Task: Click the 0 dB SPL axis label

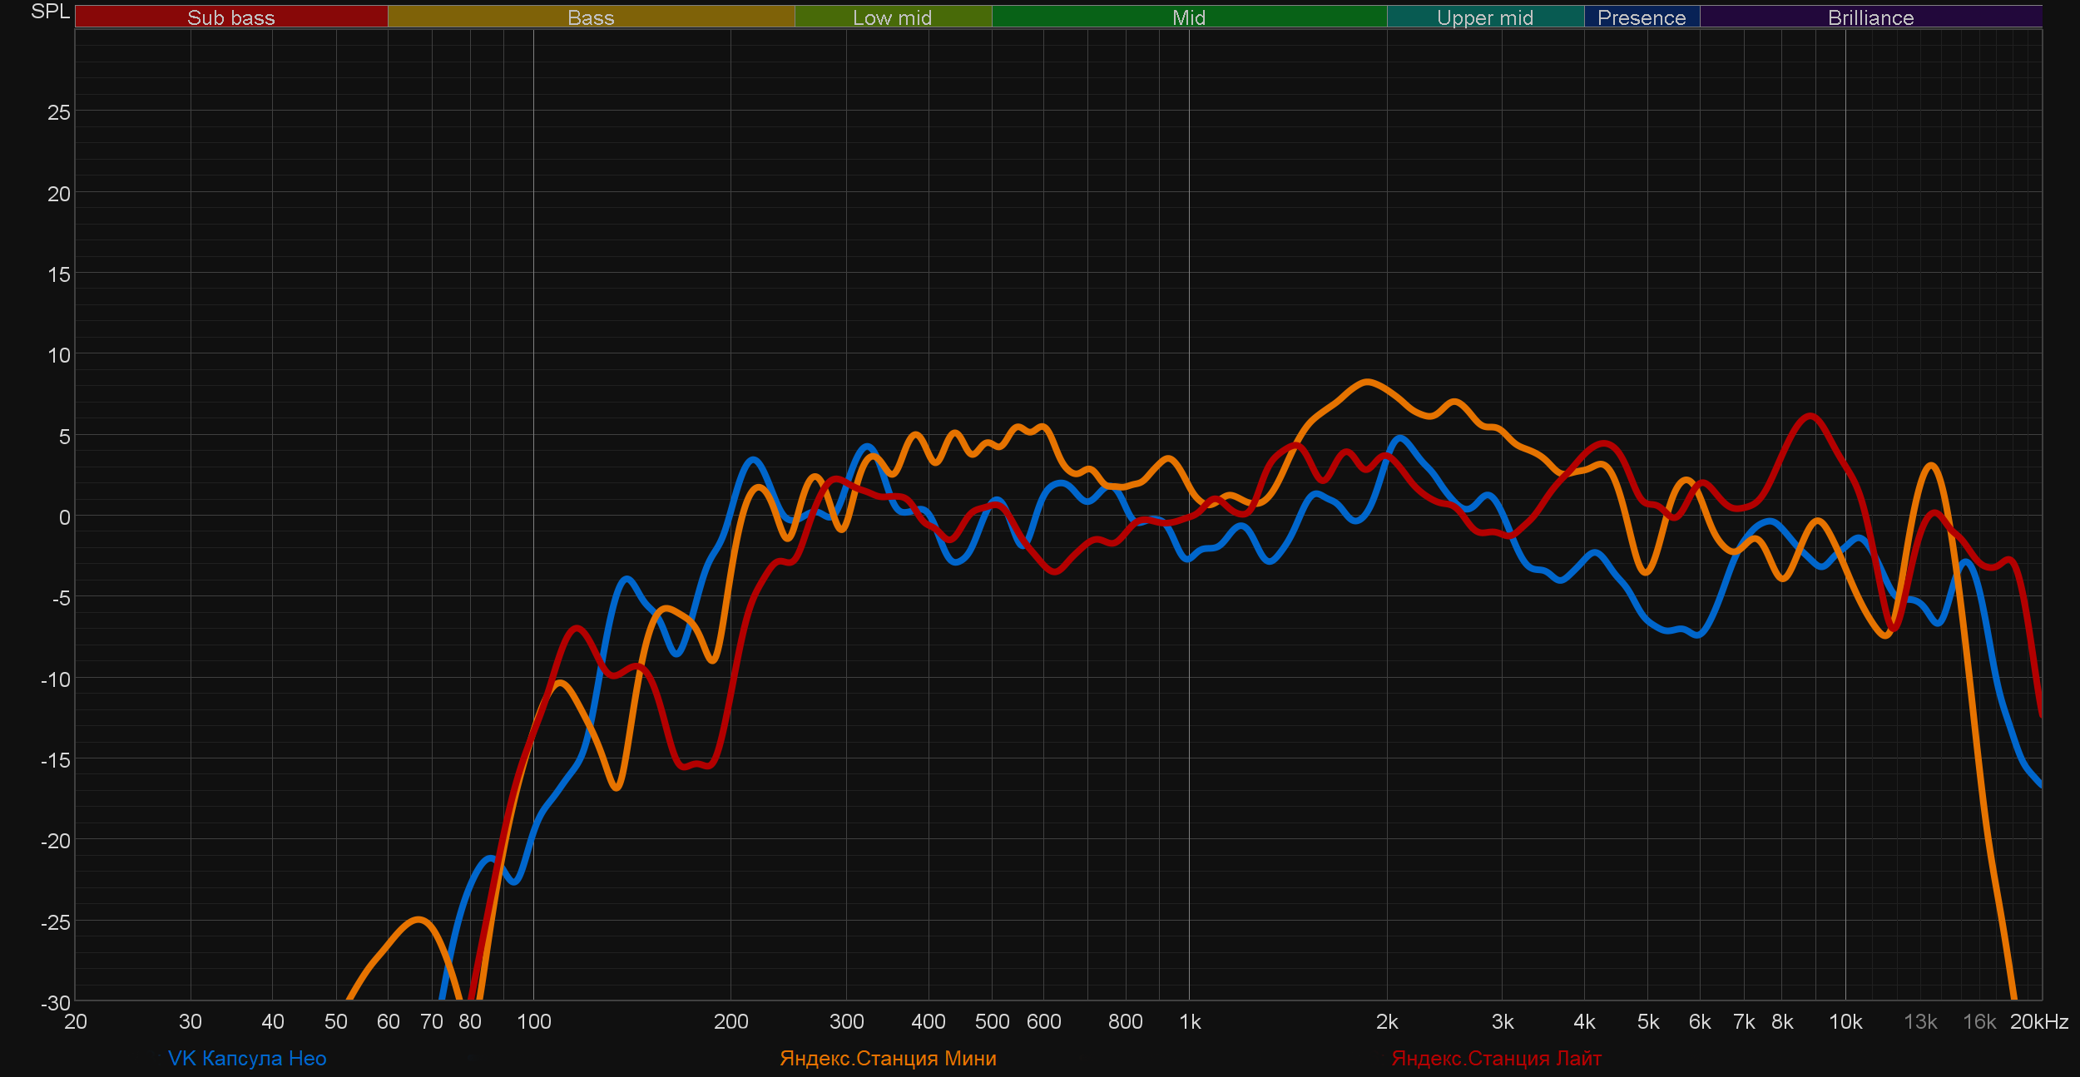Action: (x=64, y=517)
